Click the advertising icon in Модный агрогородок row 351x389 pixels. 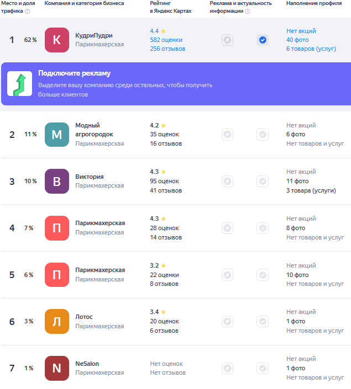click(227, 135)
